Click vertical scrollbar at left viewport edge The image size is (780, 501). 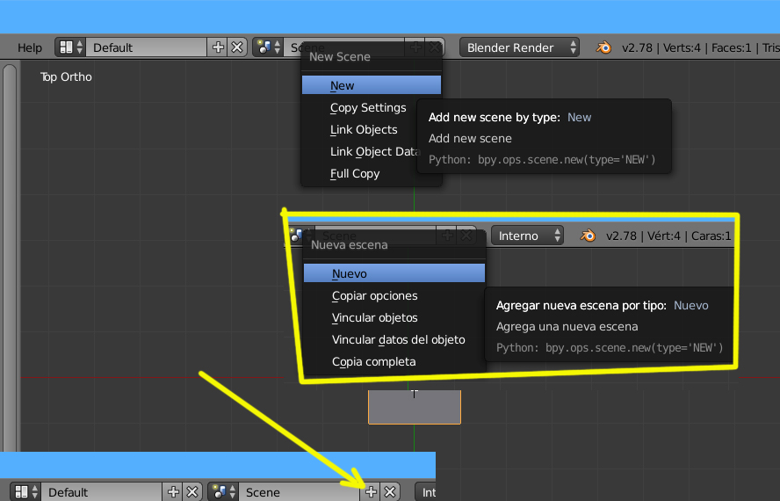pyautogui.click(x=10, y=257)
